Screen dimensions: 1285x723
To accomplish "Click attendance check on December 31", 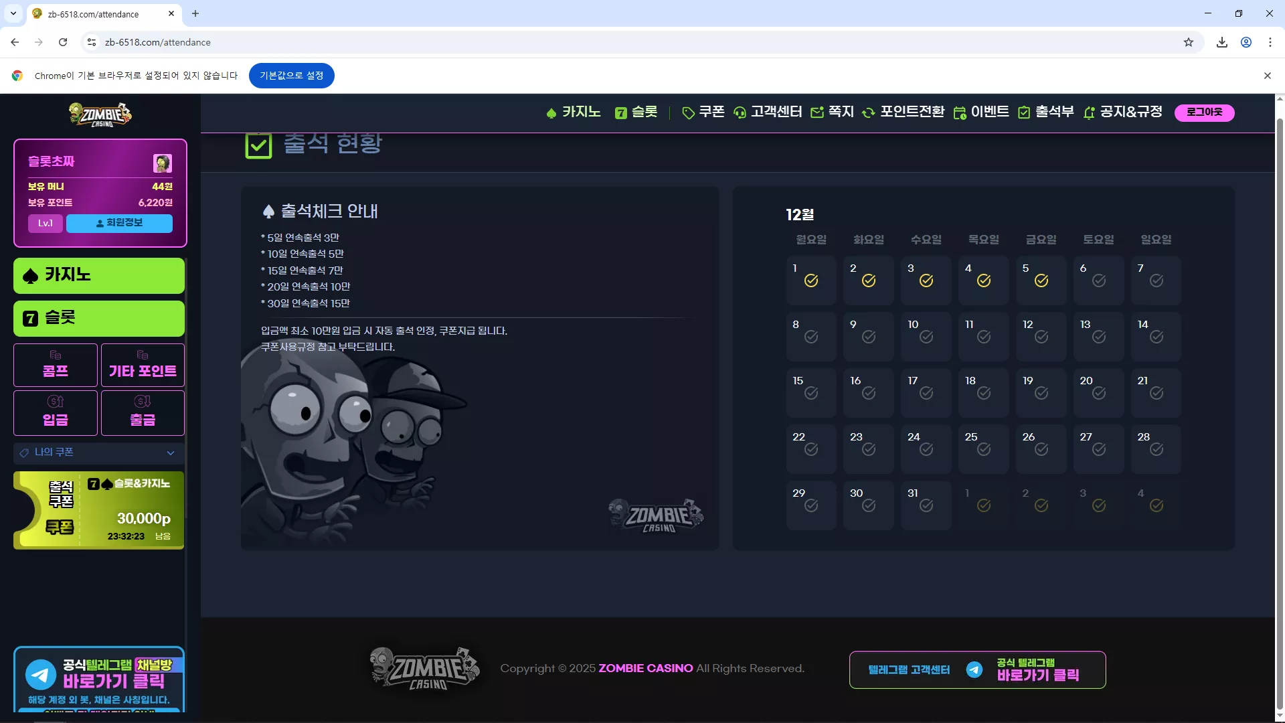I will pos(926,505).
